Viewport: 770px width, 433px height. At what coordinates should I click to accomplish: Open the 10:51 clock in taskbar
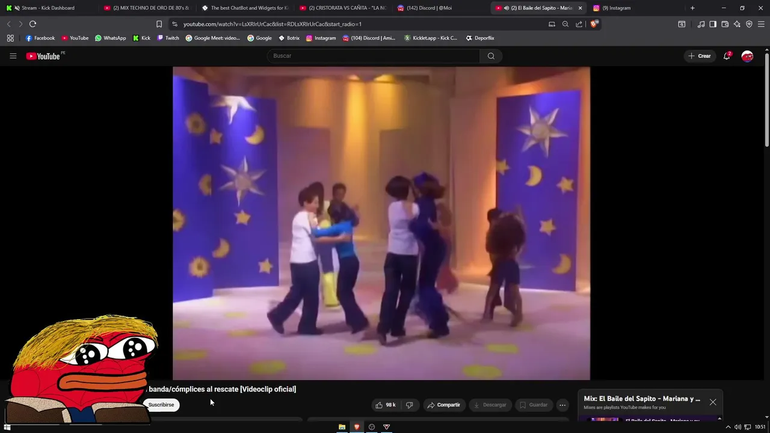pos(760,427)
